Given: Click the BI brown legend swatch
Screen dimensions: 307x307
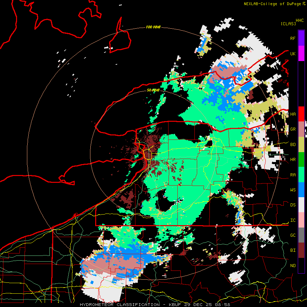Looking at the screenshot, I should (301, 250).
